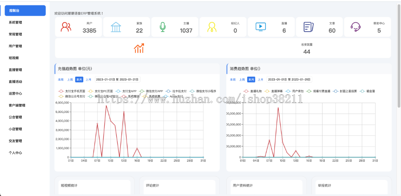Select 本周 in recharge trend chart
This screenshot has height=196, width=401.
pos(61,79)
